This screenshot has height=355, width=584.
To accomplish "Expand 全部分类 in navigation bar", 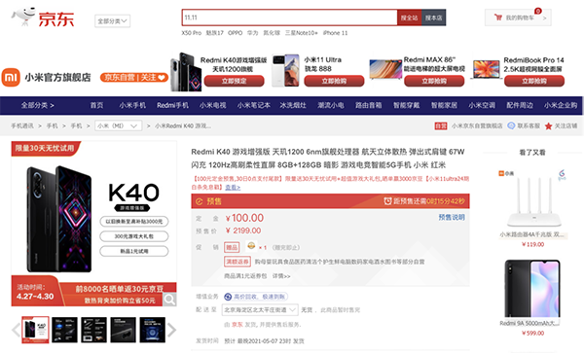I will tap(37, 105).
